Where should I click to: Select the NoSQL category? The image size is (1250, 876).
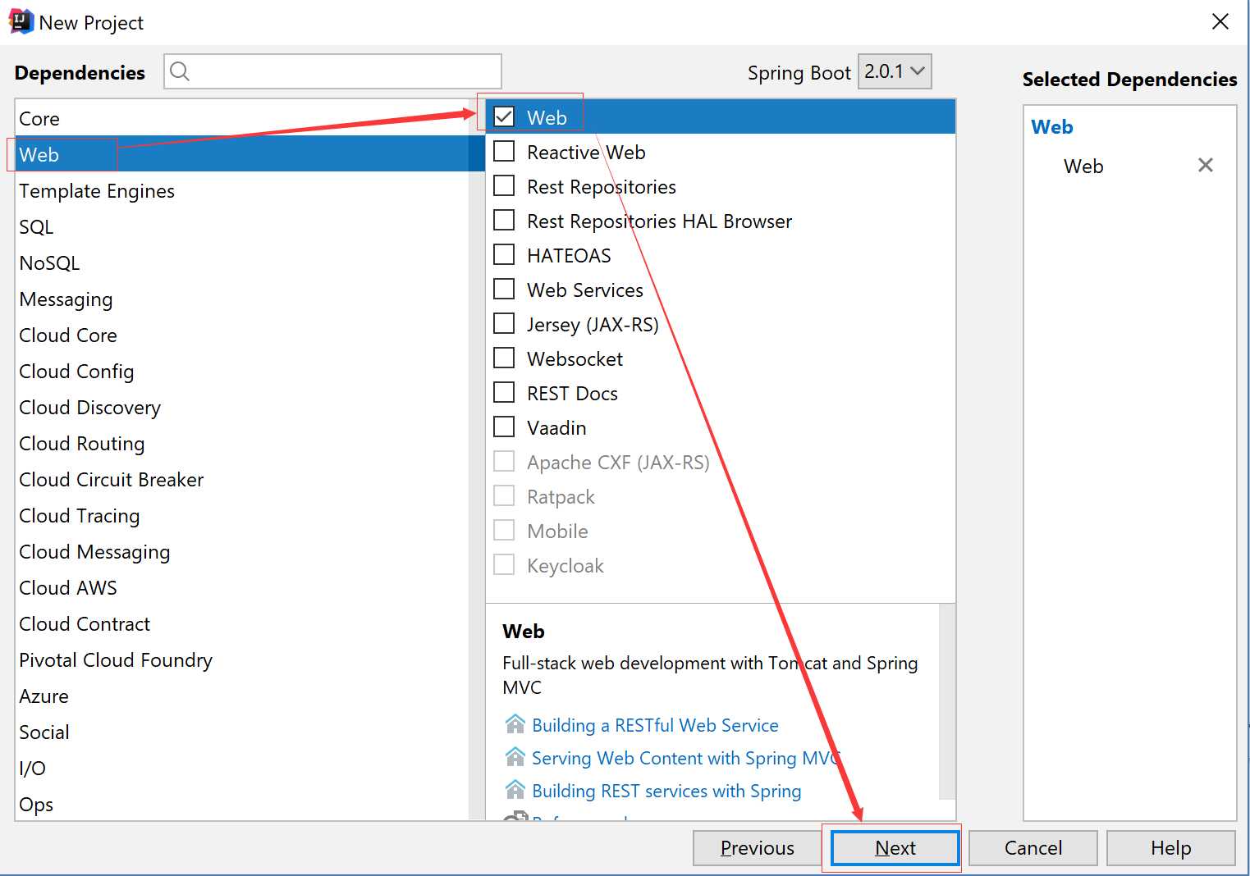[x=242, y=263]
